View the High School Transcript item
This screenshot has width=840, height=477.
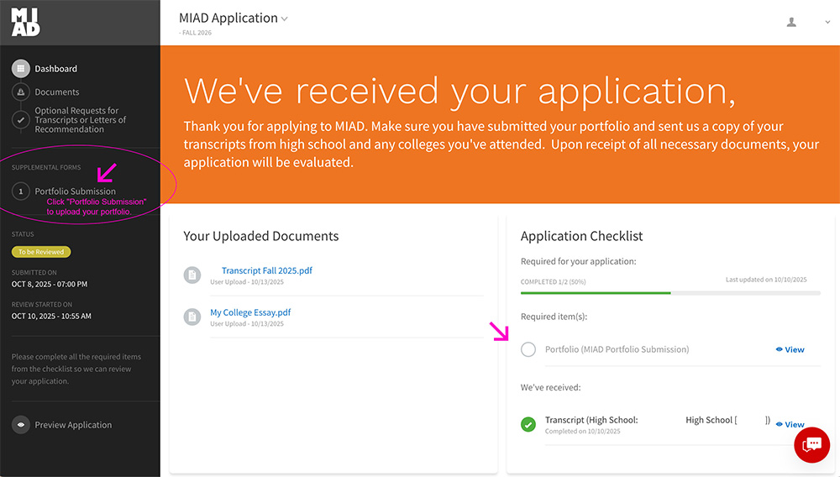790,425
